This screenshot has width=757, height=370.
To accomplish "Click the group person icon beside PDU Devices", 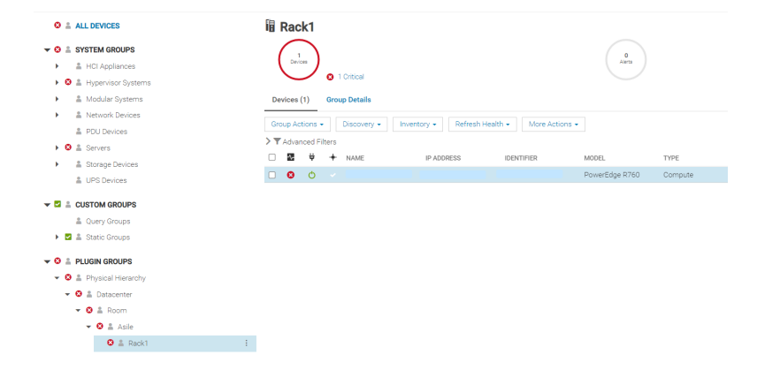I will tap(79, 131).
